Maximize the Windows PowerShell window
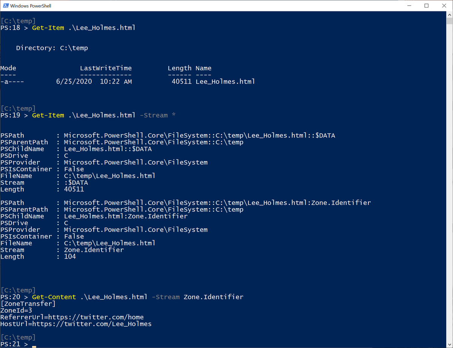This screenshot has height=348, width=453. coord(427,6)
